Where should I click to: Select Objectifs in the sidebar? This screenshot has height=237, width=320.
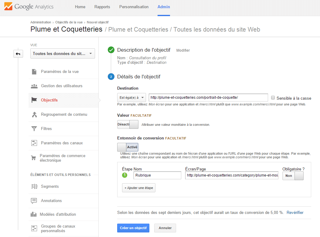[63, 100]
